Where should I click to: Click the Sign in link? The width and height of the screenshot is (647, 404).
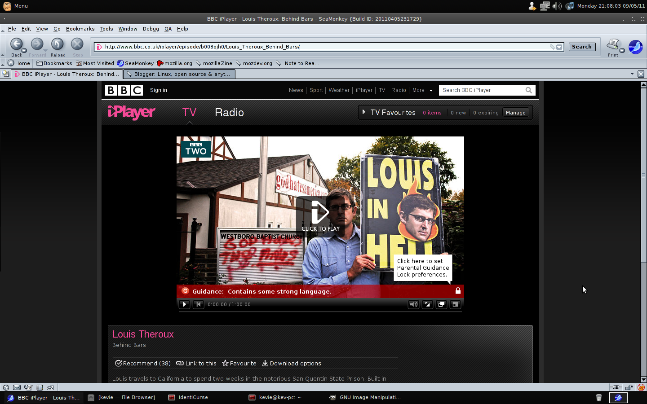(159, 90)
